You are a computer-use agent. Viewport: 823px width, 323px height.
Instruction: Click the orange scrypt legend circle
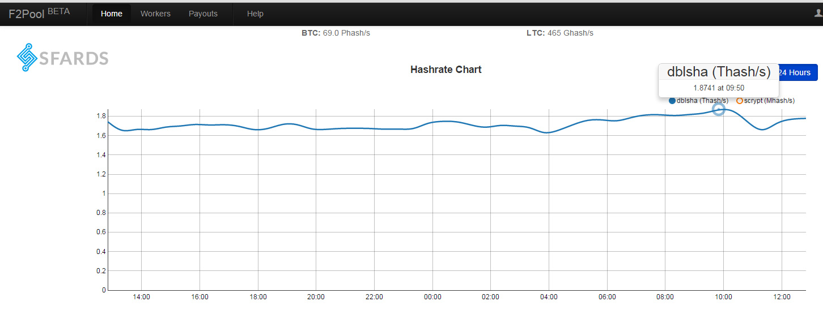pos(740,101)
